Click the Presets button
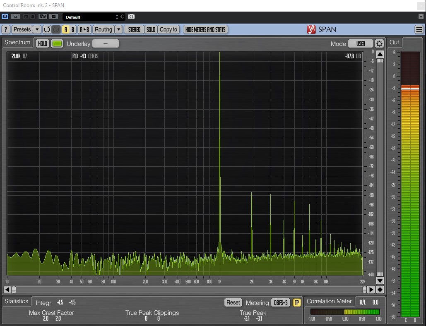426x326 pixels. (22, 29)
